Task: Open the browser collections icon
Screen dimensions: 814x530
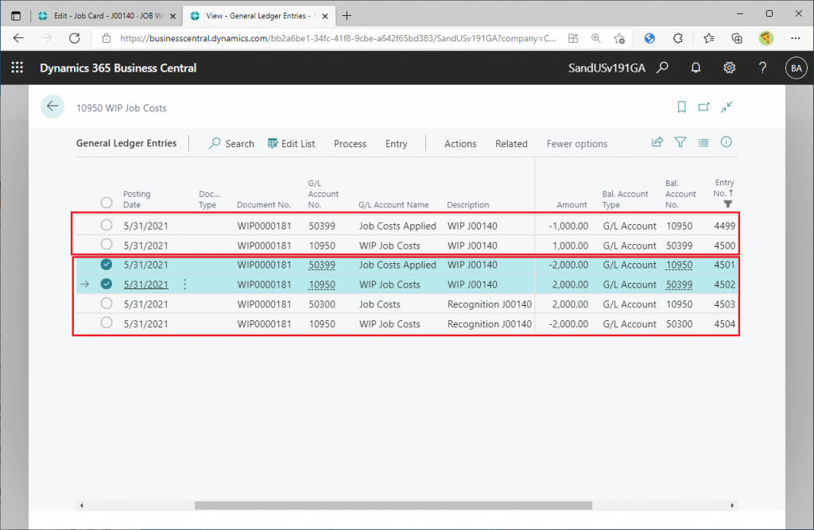Action: click(x=737, y=38)
